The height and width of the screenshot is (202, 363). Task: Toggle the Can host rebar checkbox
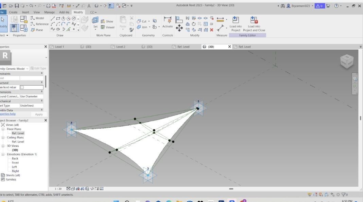point(22,87)
